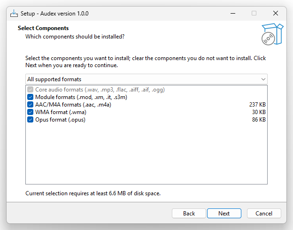Open the All supported formats combo box
The image size is (293, 230).
pos(141,79)
